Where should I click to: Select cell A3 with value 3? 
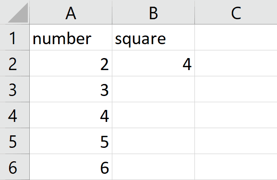[x=71, y=89]
